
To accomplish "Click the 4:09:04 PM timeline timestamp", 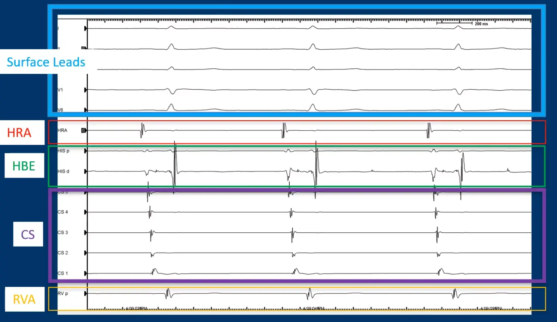I will click(314, 309).
